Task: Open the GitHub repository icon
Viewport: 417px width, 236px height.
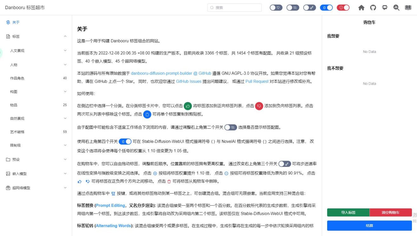Action: point(373,8)
